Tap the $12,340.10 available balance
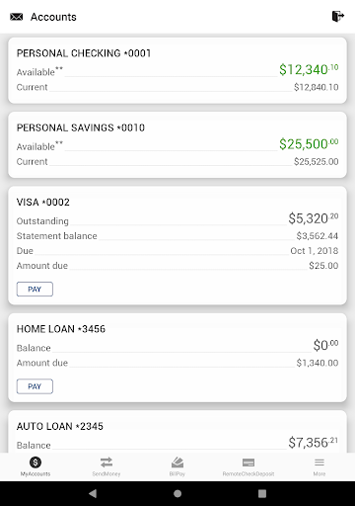355x506 pixels. pos(309,69)
